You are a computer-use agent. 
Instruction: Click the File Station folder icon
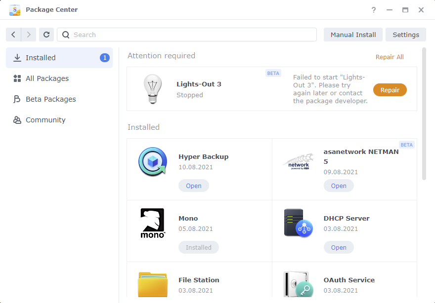coord(153,284)
